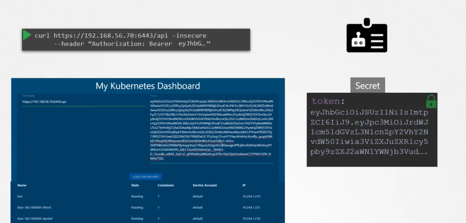Click default service account in bee row
The height and width of the screenshot is (223, 466).
(197, 196)
